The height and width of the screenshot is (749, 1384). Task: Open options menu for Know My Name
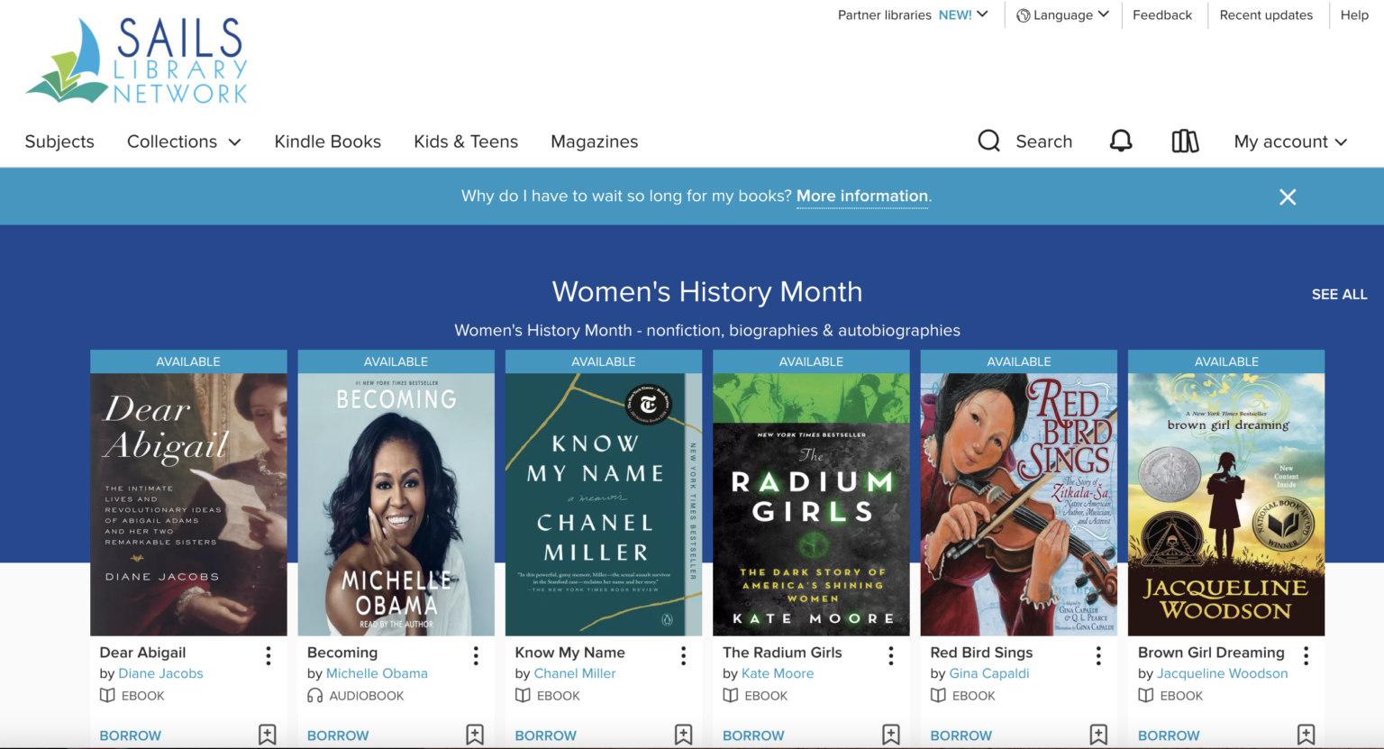[683, 655]
